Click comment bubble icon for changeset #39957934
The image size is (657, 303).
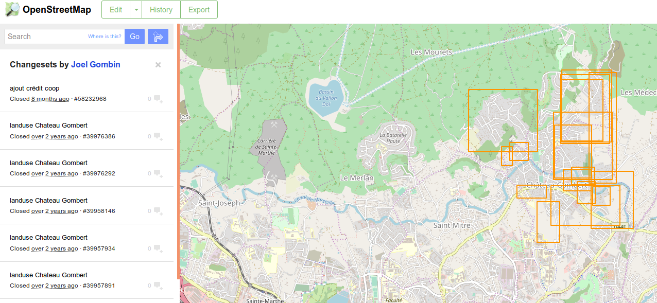(x=158, y=248)
